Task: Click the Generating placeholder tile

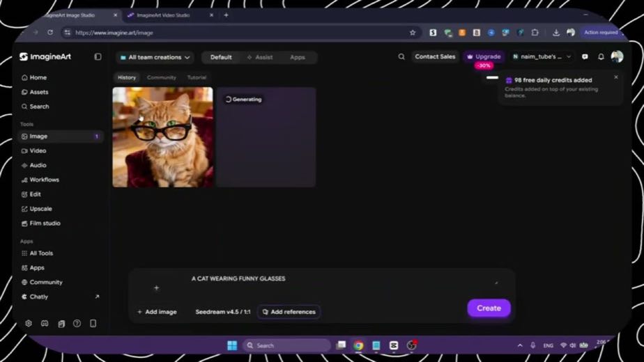Action: pyautogui.click(x=266, y=137)
